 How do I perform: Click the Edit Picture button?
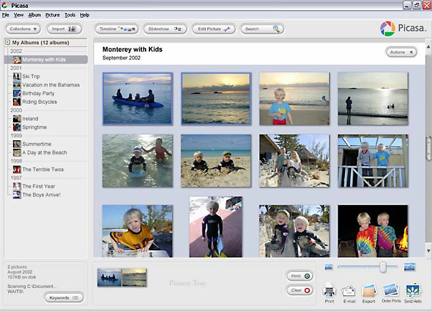pyautogui.click(x=213, y=29)
